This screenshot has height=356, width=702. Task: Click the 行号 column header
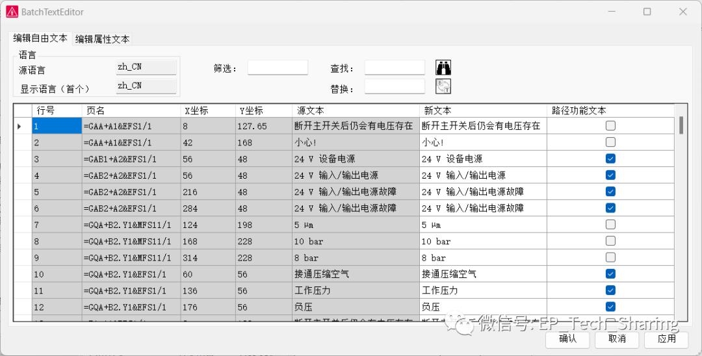pos(57,110)
